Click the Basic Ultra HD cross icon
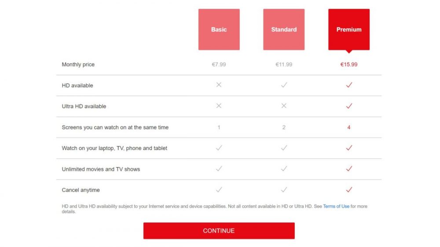The image size is (440, 247). (219, 106)
